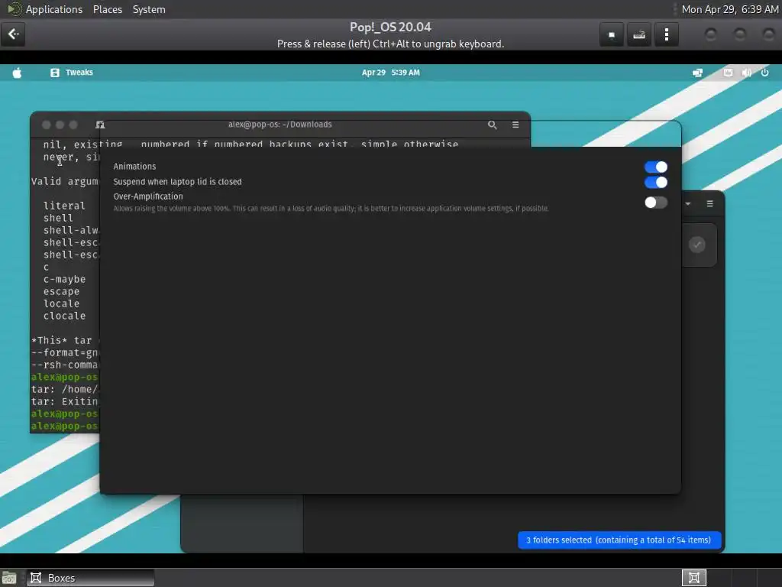Open the file manager hamburger menu
The height and width of the screenshot is (587, 782).
pyautogui.click(x=709, y=203)
